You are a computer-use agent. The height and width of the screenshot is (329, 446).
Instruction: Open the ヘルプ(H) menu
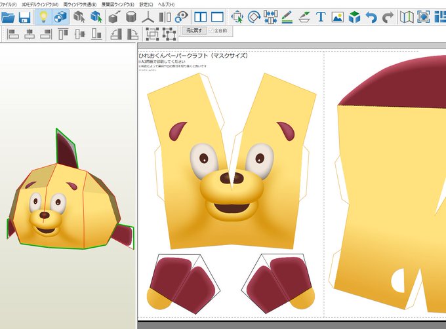pyautogui.click(x=167, y=5)
